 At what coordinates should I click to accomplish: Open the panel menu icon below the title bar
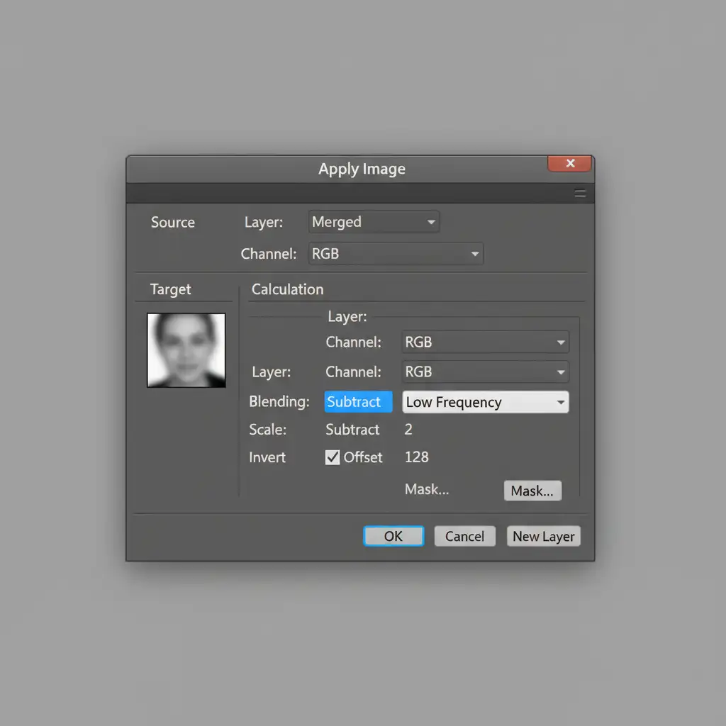(x=580, y=194)
